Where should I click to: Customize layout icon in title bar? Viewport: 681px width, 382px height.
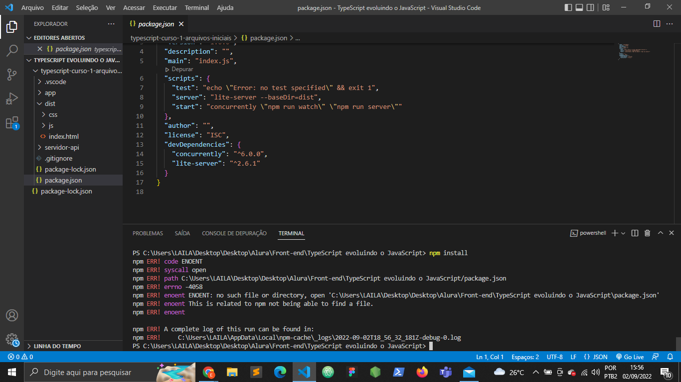(x=606, y=7)
